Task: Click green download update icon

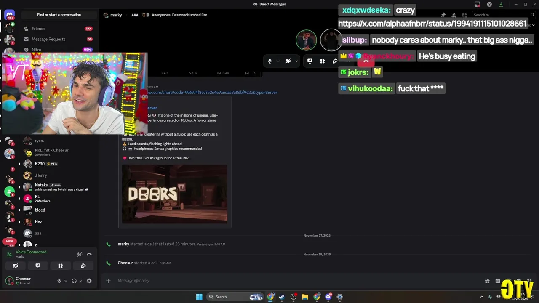Action: coord(501,4)
